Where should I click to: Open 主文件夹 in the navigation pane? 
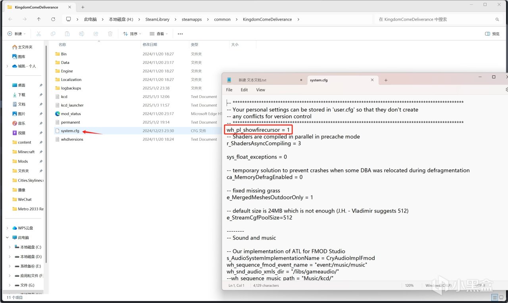point(25,47)
